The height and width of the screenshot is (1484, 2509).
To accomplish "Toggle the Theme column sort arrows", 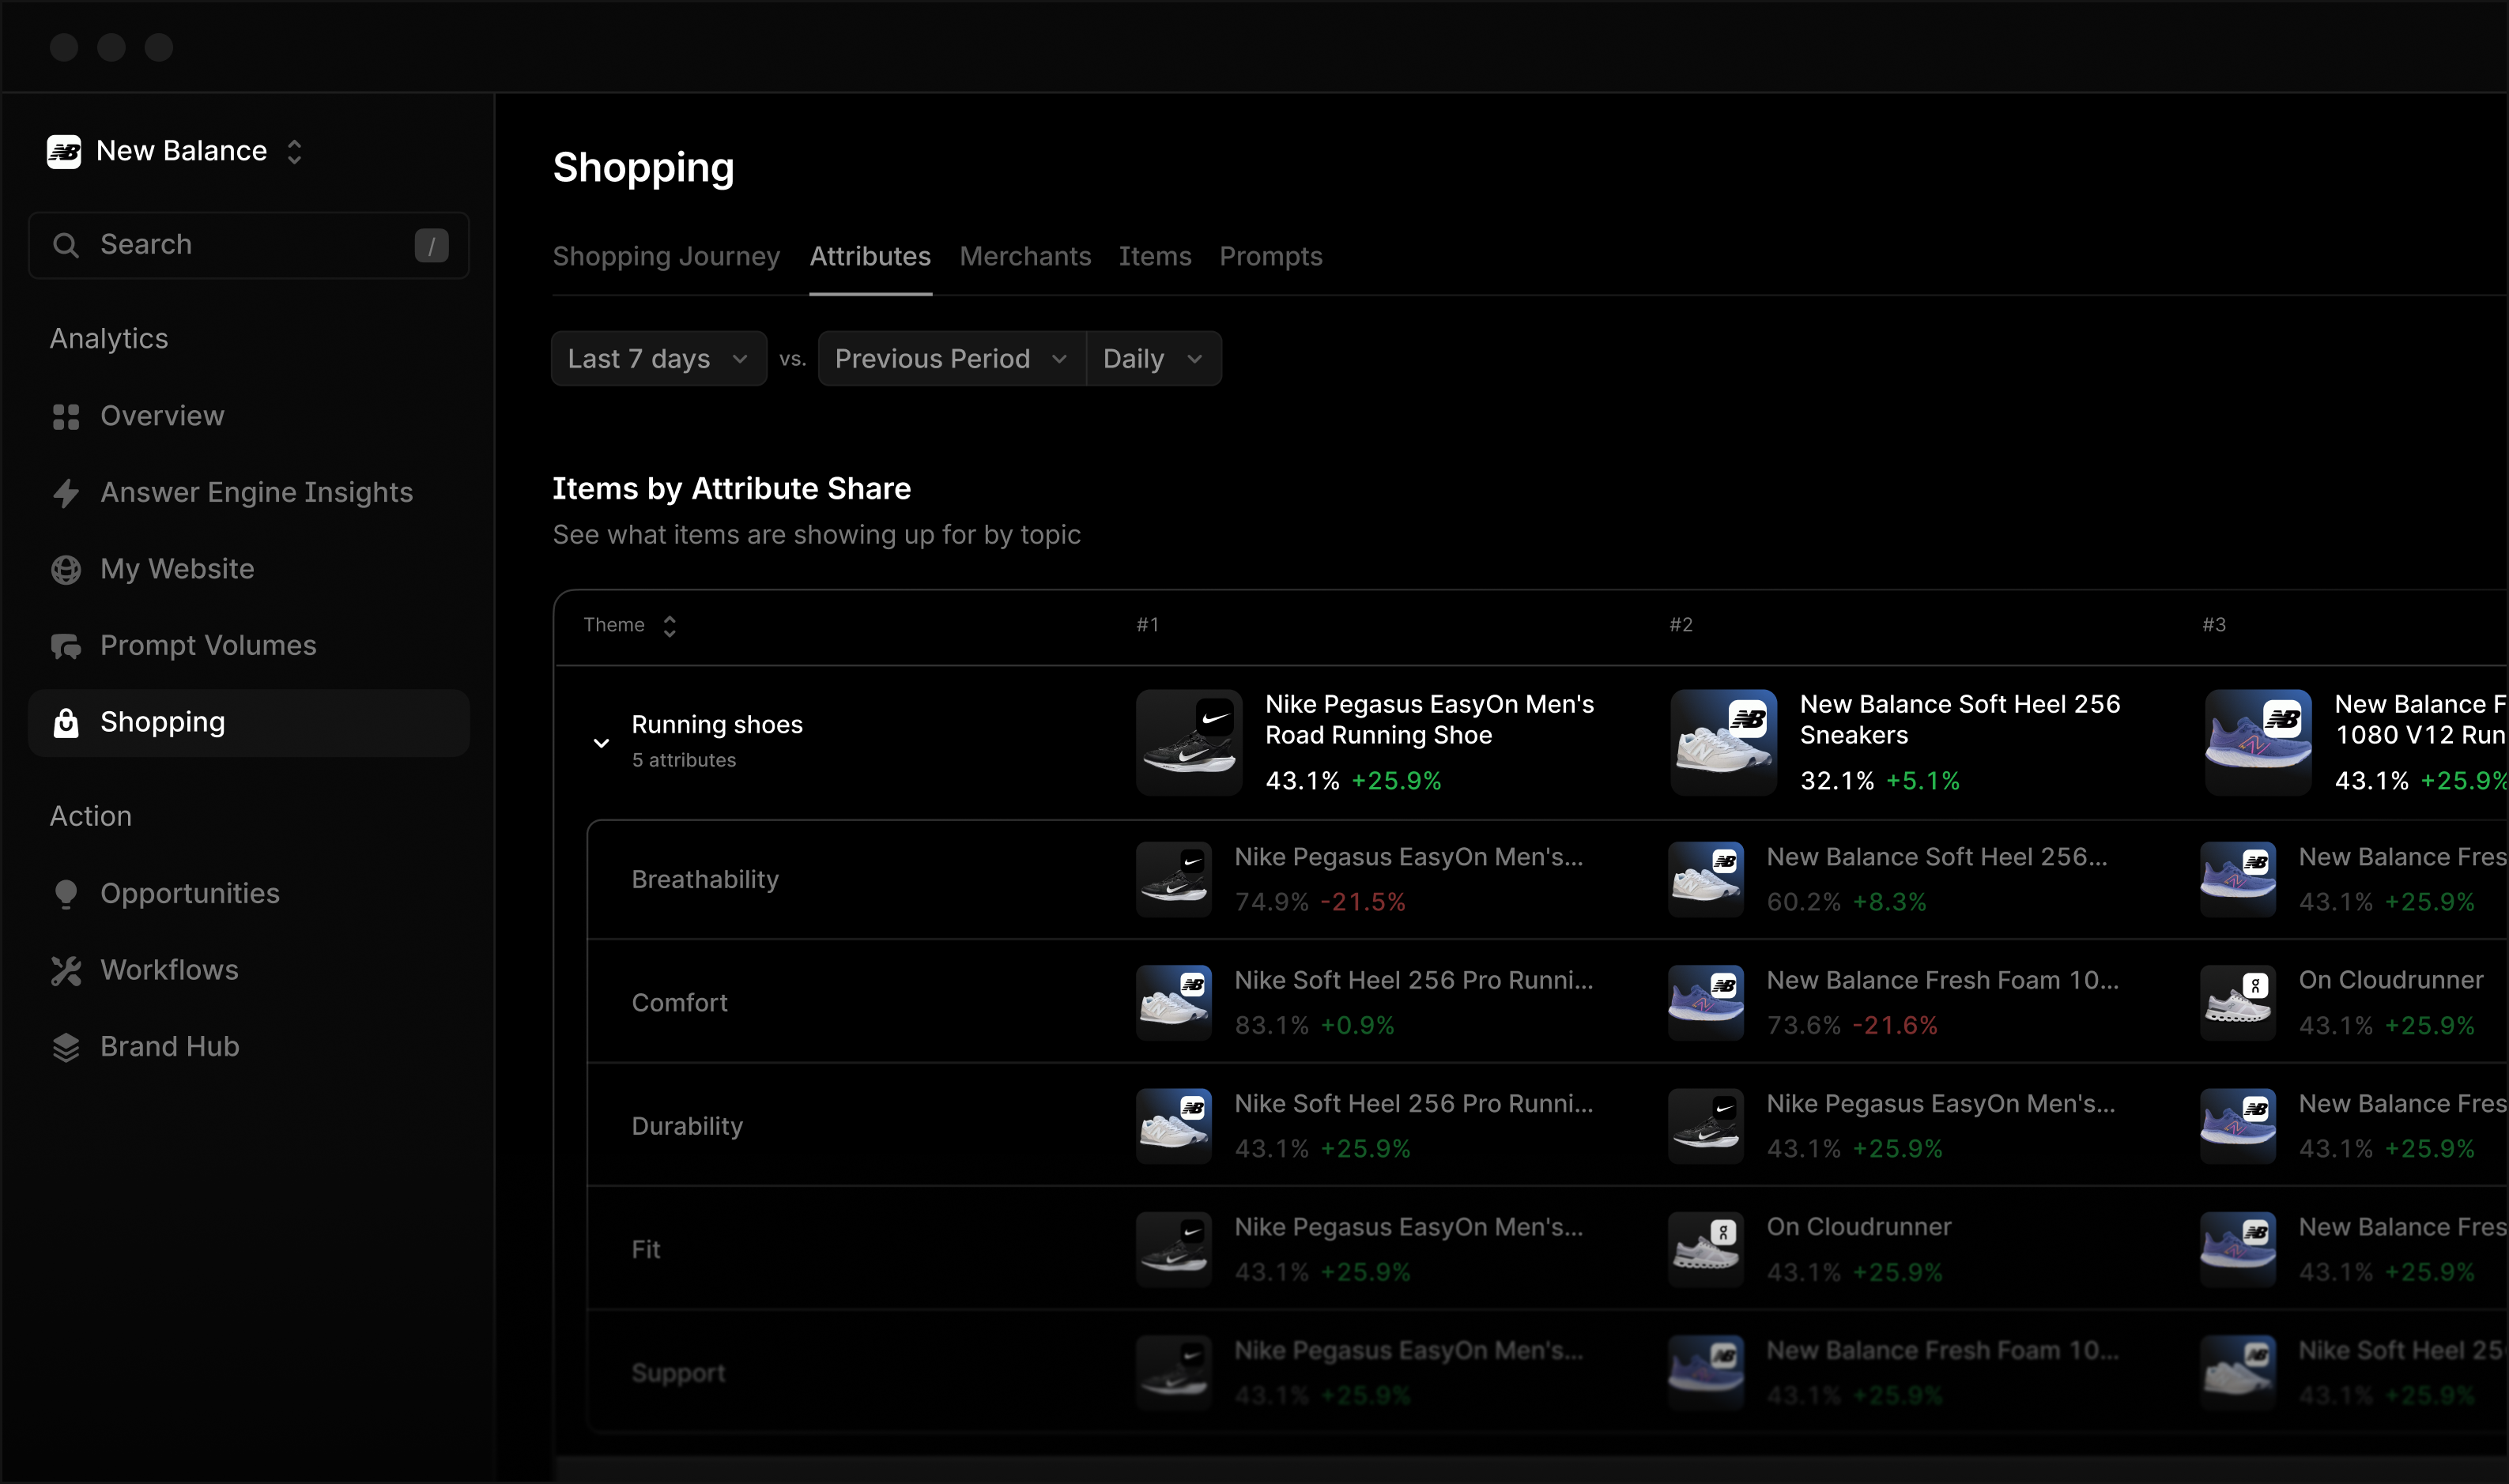I will point(670,625).
